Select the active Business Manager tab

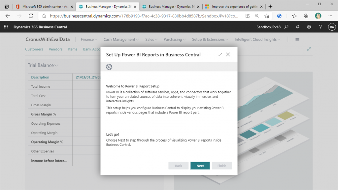(x=108, y=7)
